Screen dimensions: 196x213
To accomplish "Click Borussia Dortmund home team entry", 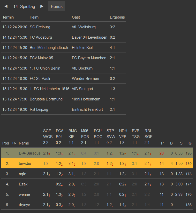I will coord(46,99).
